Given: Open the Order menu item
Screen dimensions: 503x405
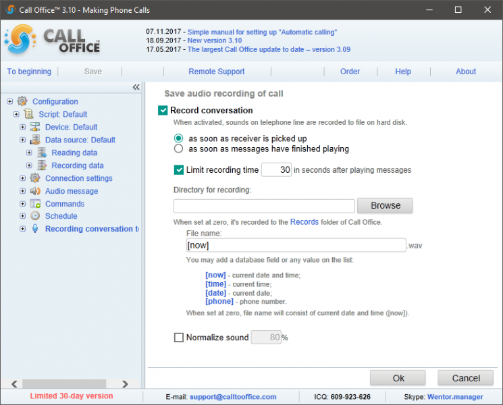Looking at the screenshot, I should tap(350, 72).
